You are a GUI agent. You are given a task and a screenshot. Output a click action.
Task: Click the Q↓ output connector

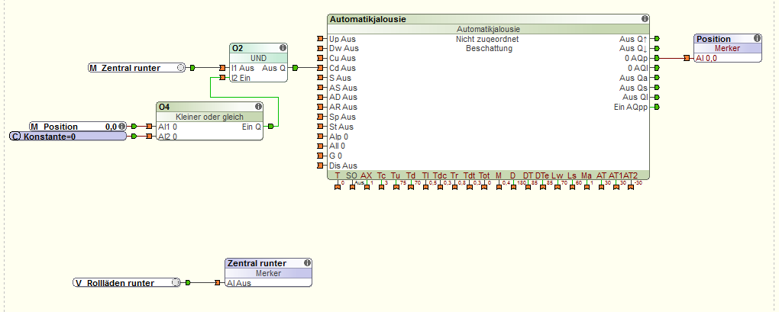click(x=657, y=49)
